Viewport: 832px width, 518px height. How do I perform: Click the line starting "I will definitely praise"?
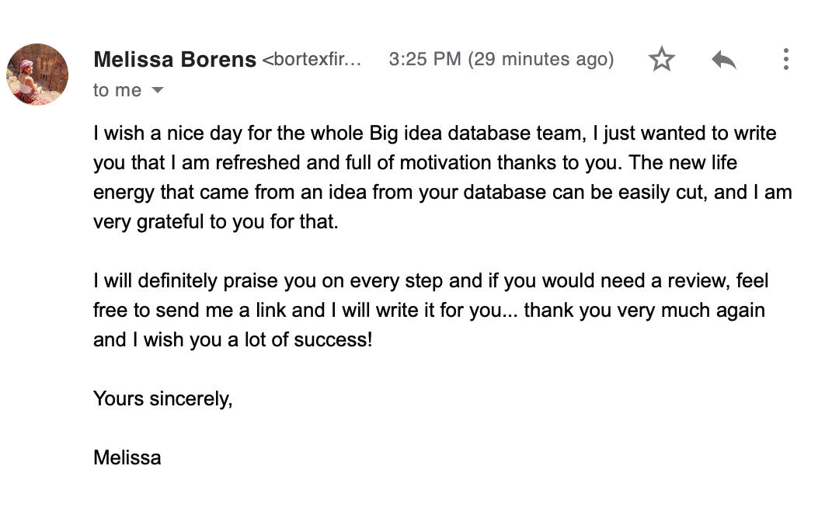[x=430, y=280]
